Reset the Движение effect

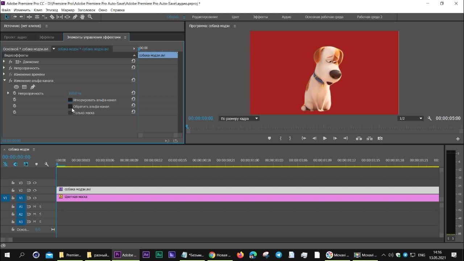coord(133,61)
